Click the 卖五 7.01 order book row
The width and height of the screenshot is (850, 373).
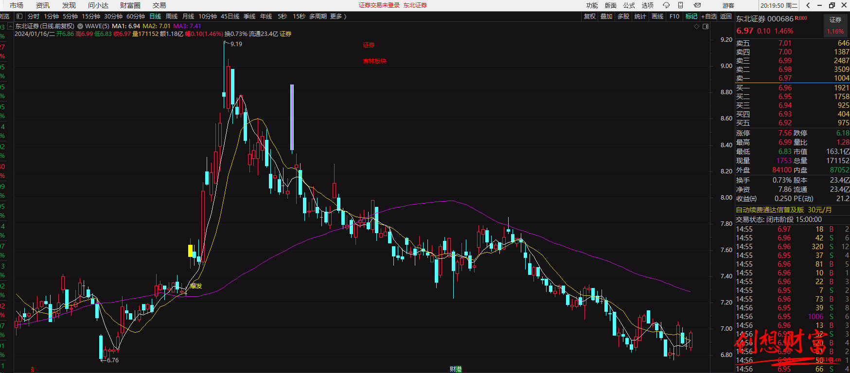click(x=793, y=43)
